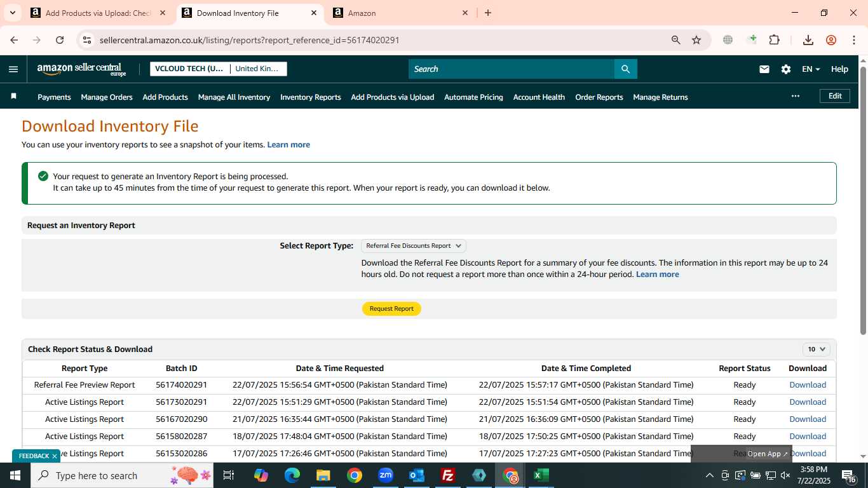This screenshot has width=868, height=488.
Task: Open Chrome downloads icon
Action: point(808,40)
